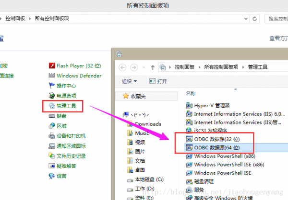Select the Hyper-V 管理器 shortcut icon

tap(190, 105)
